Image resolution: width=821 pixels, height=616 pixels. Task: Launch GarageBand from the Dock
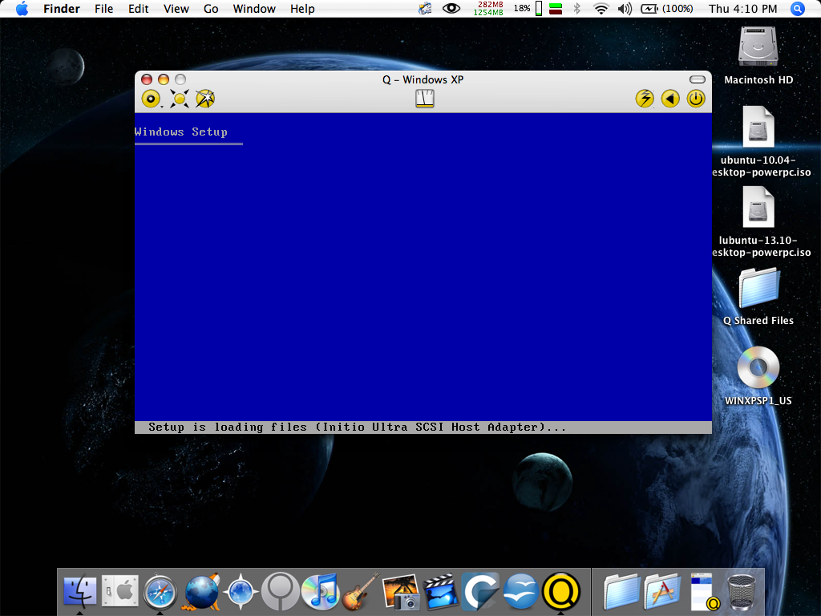pyautogui.click(x=361, y=592)
